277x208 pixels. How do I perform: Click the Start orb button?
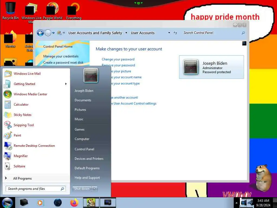tap(7, 203)
